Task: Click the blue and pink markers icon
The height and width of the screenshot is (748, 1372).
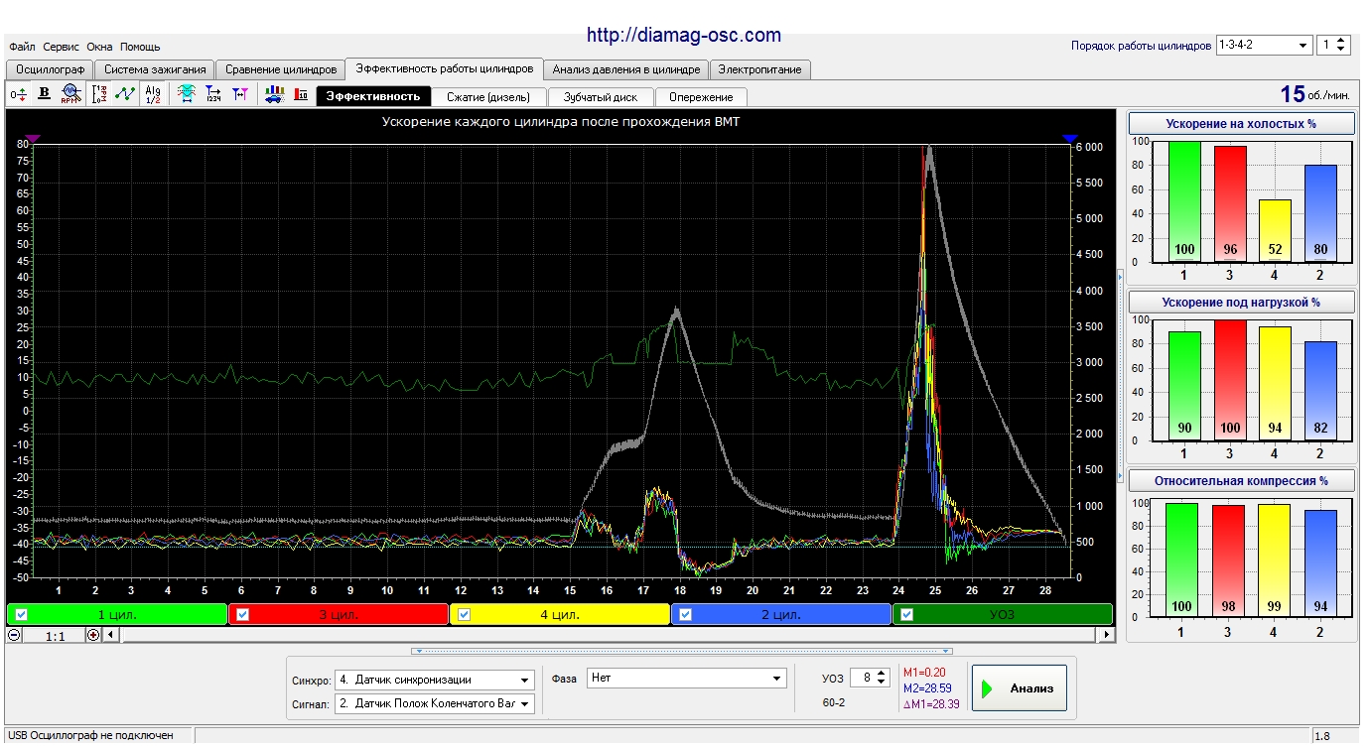Action: coord(239,94)
